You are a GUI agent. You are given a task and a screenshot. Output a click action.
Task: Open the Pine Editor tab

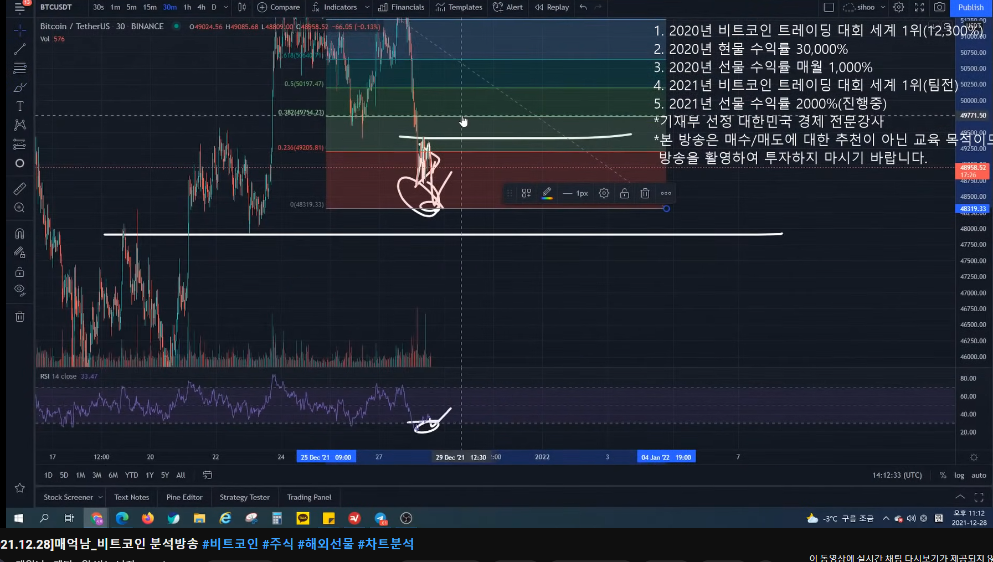184,497
